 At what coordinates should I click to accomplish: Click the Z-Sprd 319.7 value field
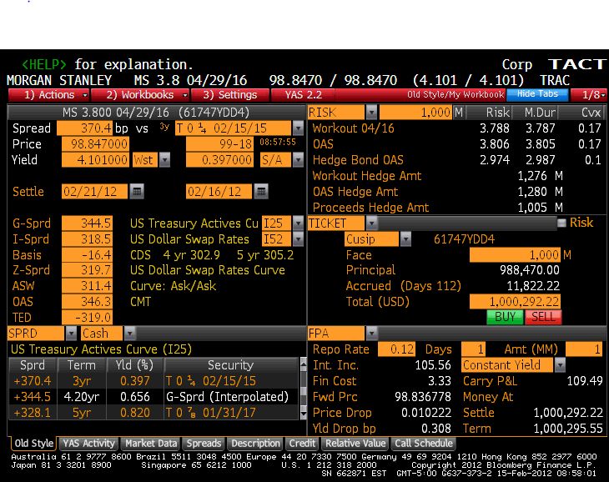(x=87, y=270)
